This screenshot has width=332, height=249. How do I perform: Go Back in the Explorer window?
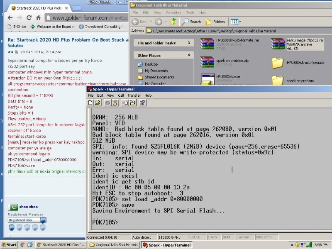coord(140,22)
